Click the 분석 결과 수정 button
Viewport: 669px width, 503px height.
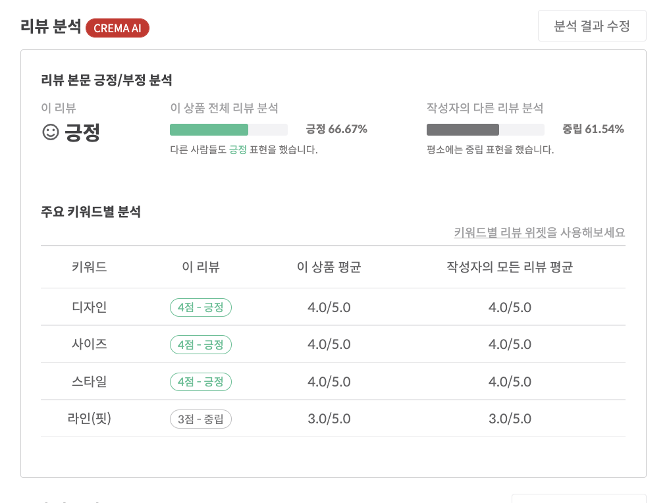[x=592, y=26]
